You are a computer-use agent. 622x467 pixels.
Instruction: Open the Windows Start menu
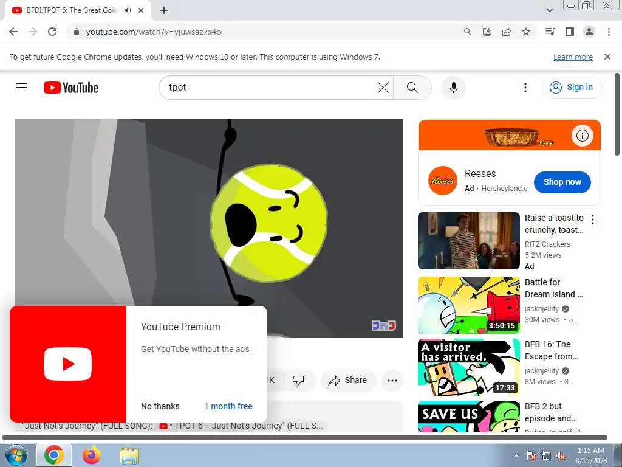click(15, 455)
